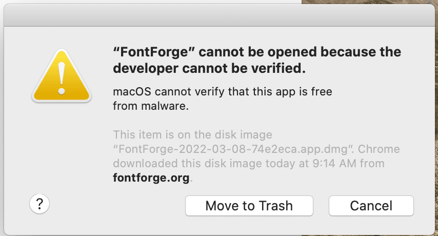Click the "macOS cannot verify that this app" text

(204, 92)
